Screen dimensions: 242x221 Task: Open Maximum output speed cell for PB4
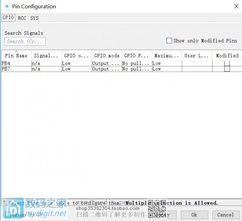(167, 63)
